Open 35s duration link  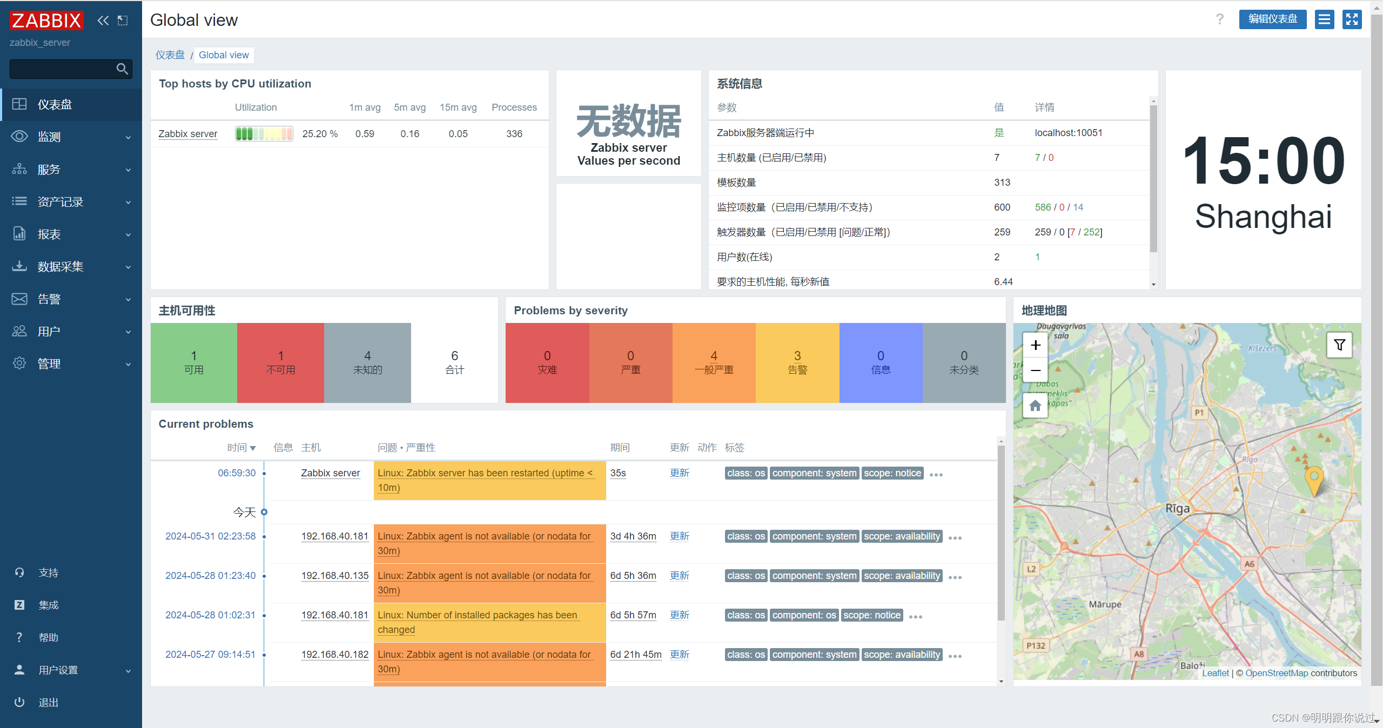pyautogui.click(x=618, y=473)
